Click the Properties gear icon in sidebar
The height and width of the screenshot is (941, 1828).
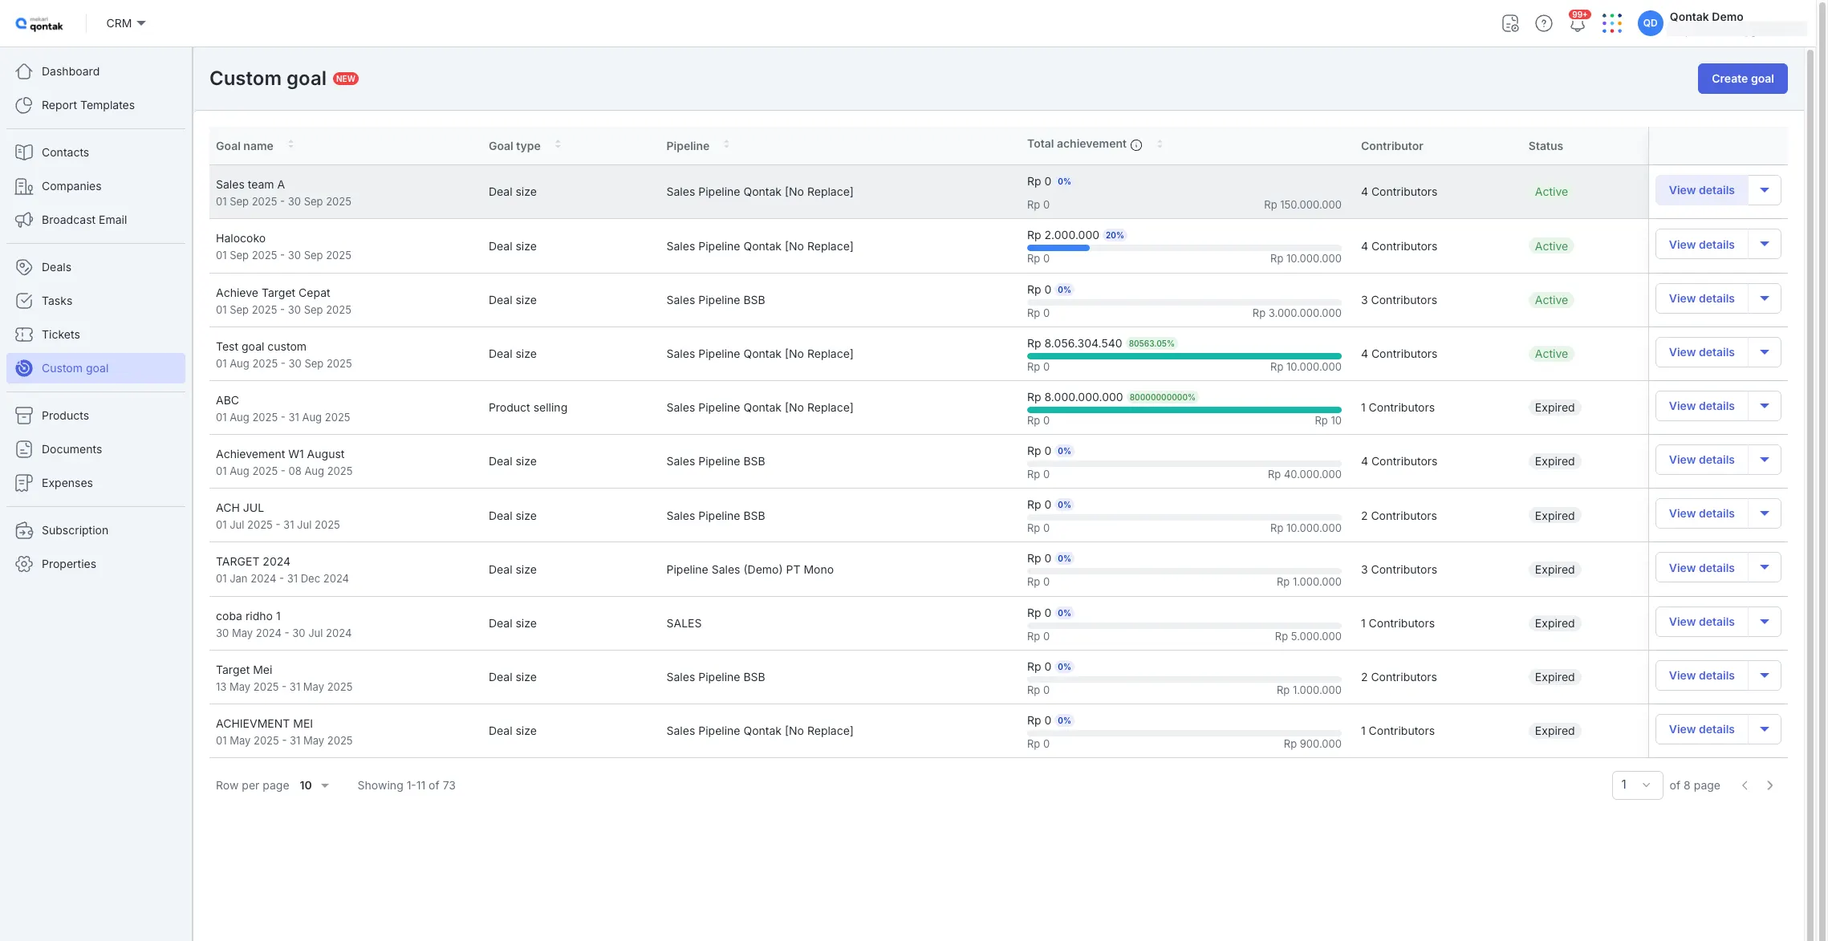pos(24,564)
